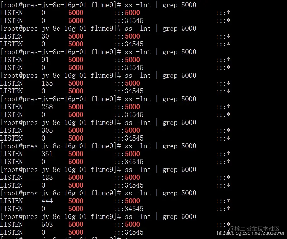
Task: Click the Recv-Q value 30
Action: click(x=45, y=36)
